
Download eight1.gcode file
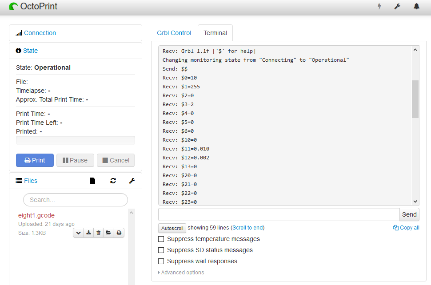(88, 233)
